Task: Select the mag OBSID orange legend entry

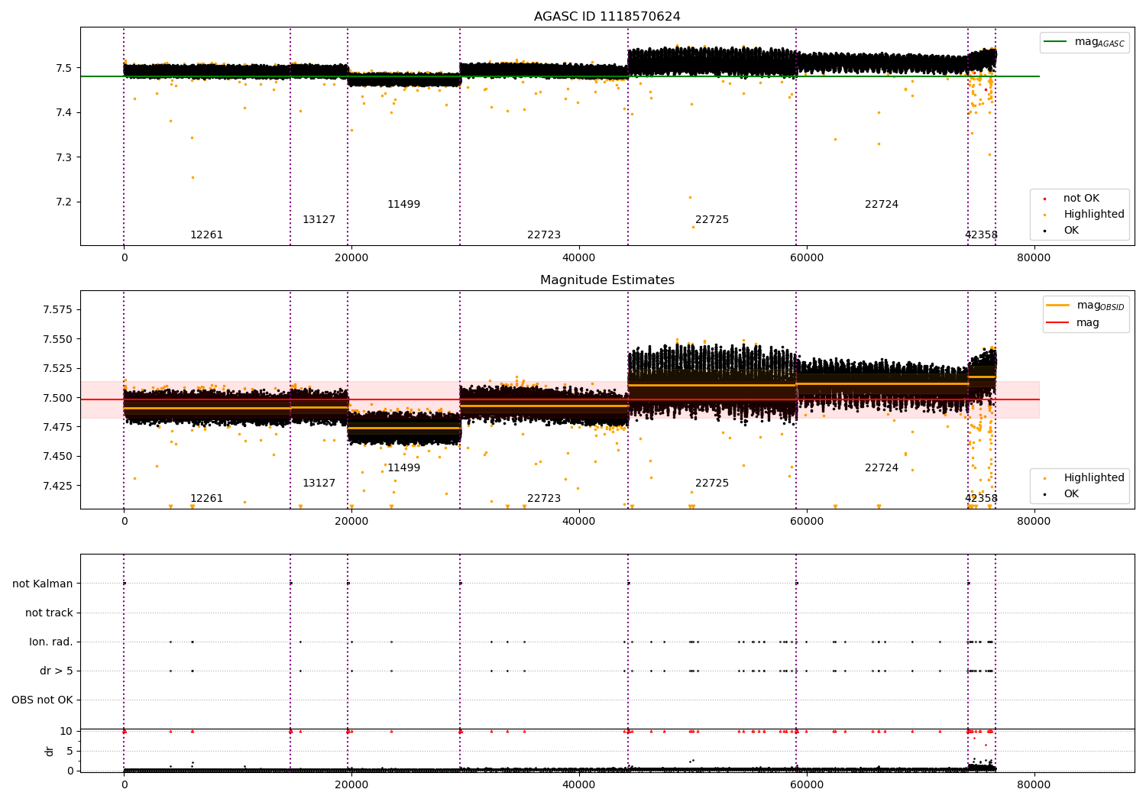Action: click(x=1086, y=306)
